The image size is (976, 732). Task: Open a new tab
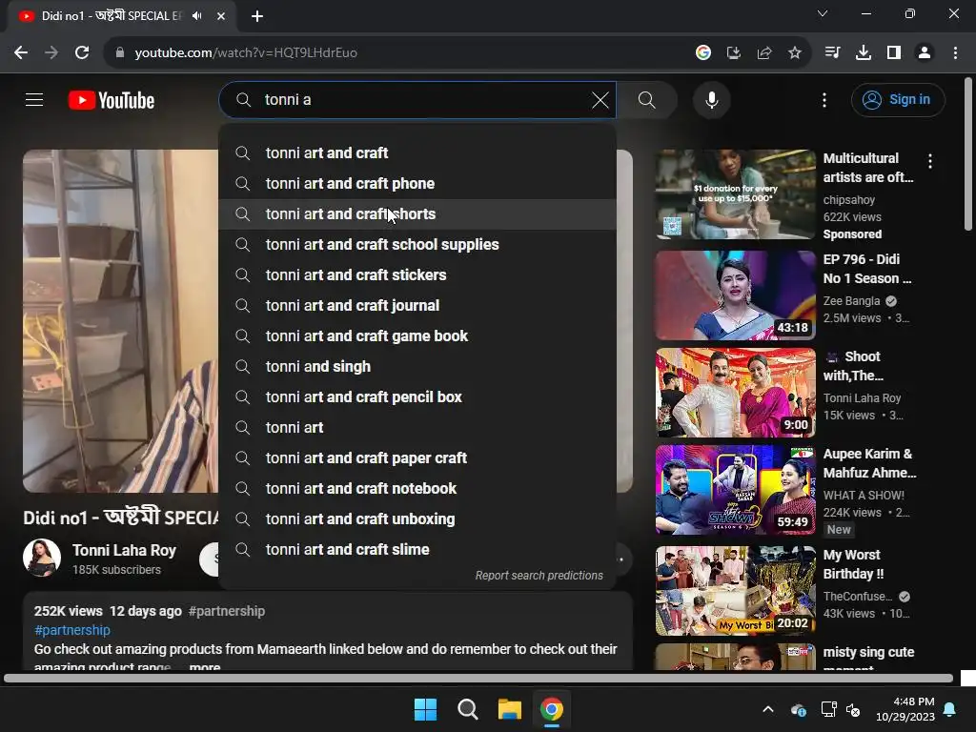pyautogui.click(x=257, y=16)
